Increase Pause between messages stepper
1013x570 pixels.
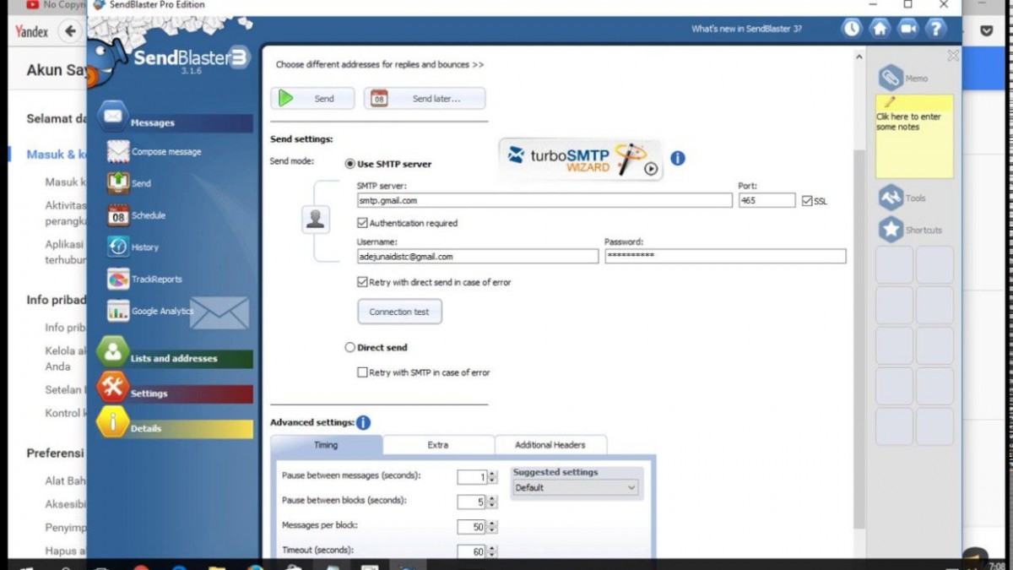[492, 474]
